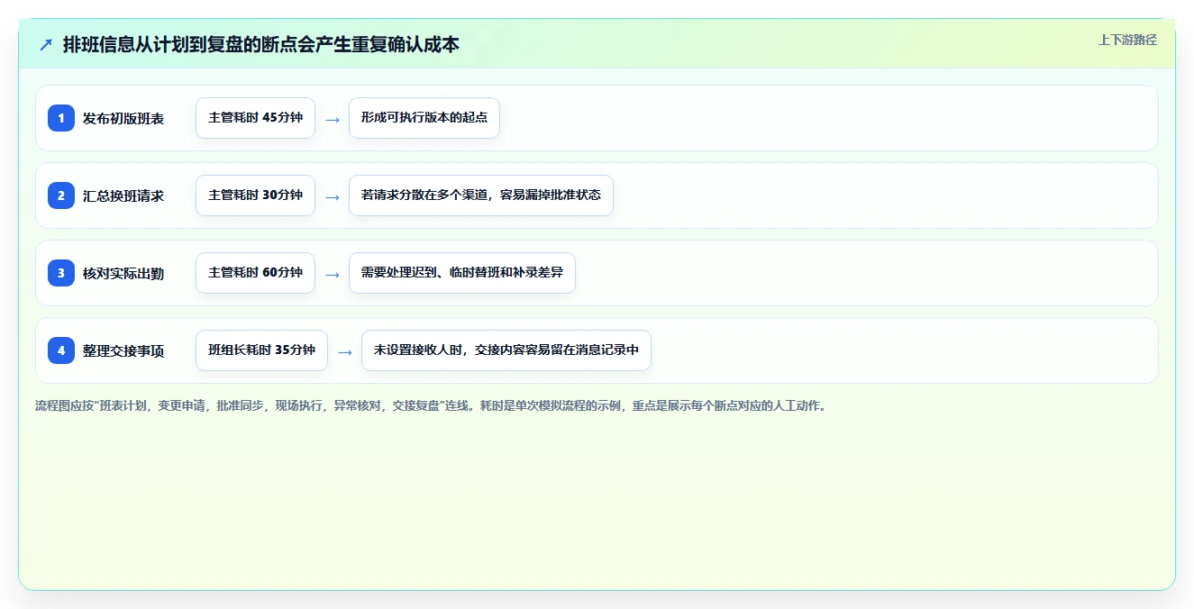This screenshot has width=1194, height=609.
Task: Click the 形成可执行版本的起点 result chip
Action: point(424,118)
